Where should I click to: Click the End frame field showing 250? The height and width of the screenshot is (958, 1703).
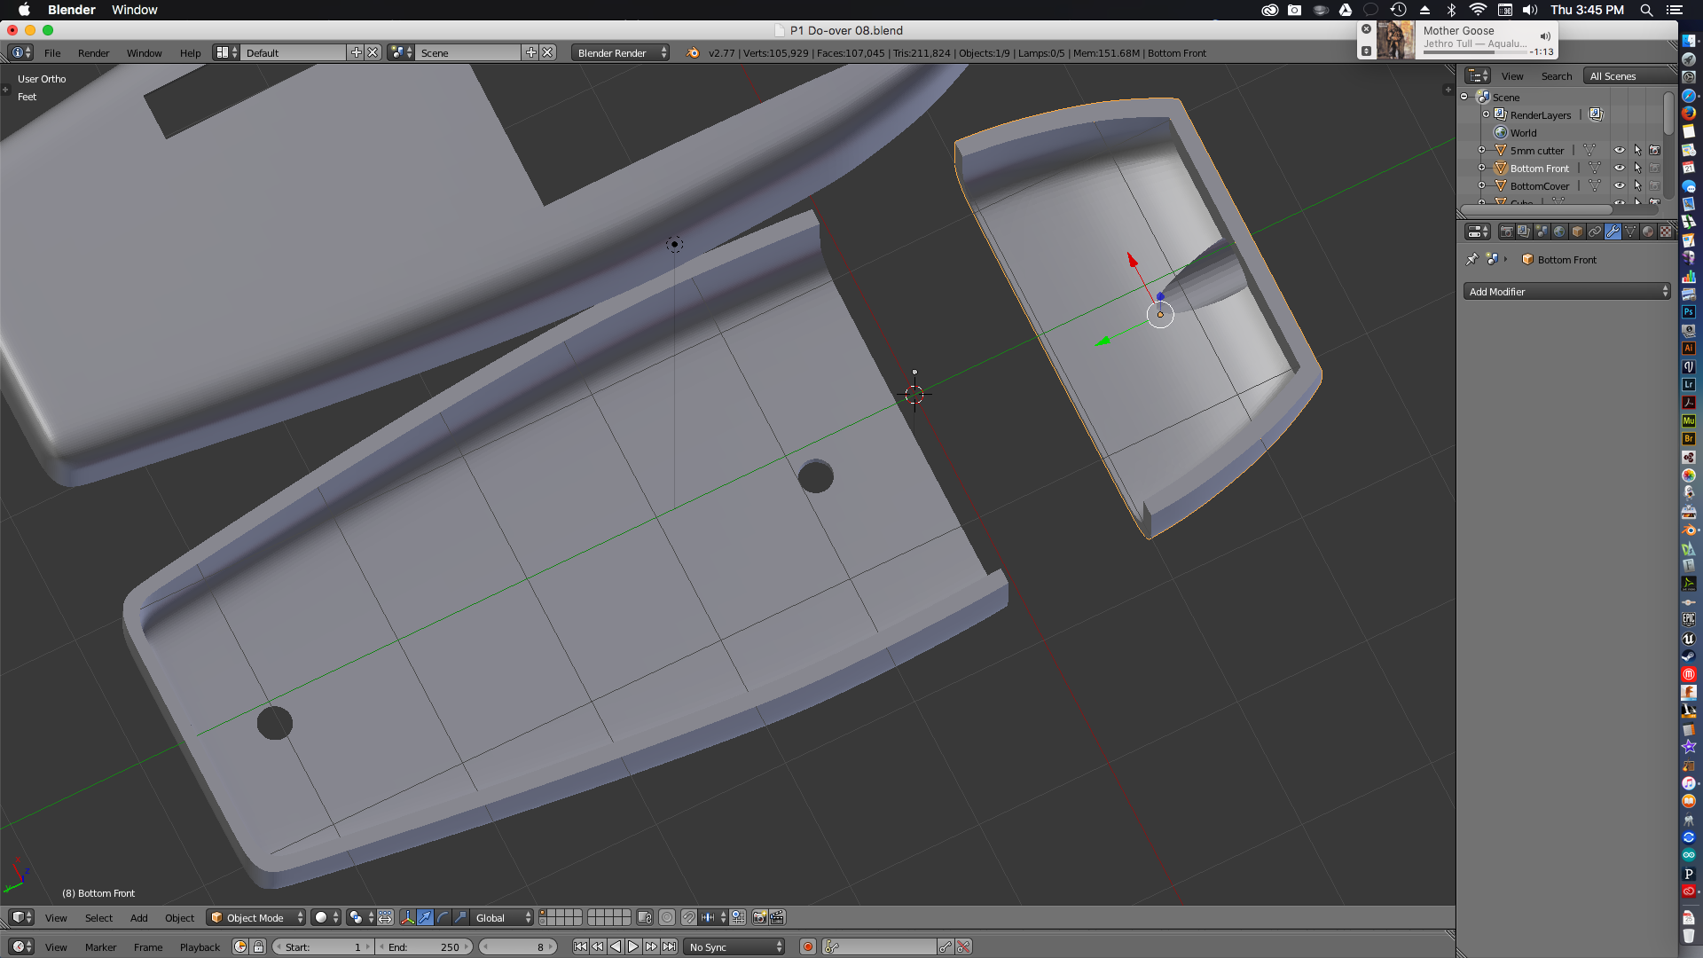tap(425, 946)
